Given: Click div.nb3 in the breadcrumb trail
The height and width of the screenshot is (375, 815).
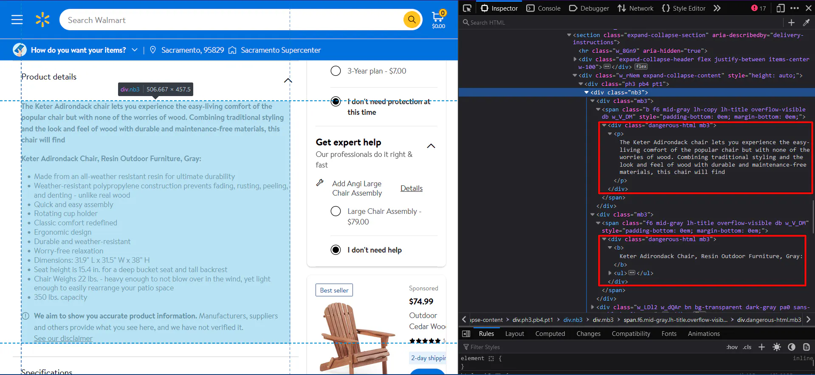Looking at the screenshot, I should pos(572,320).
